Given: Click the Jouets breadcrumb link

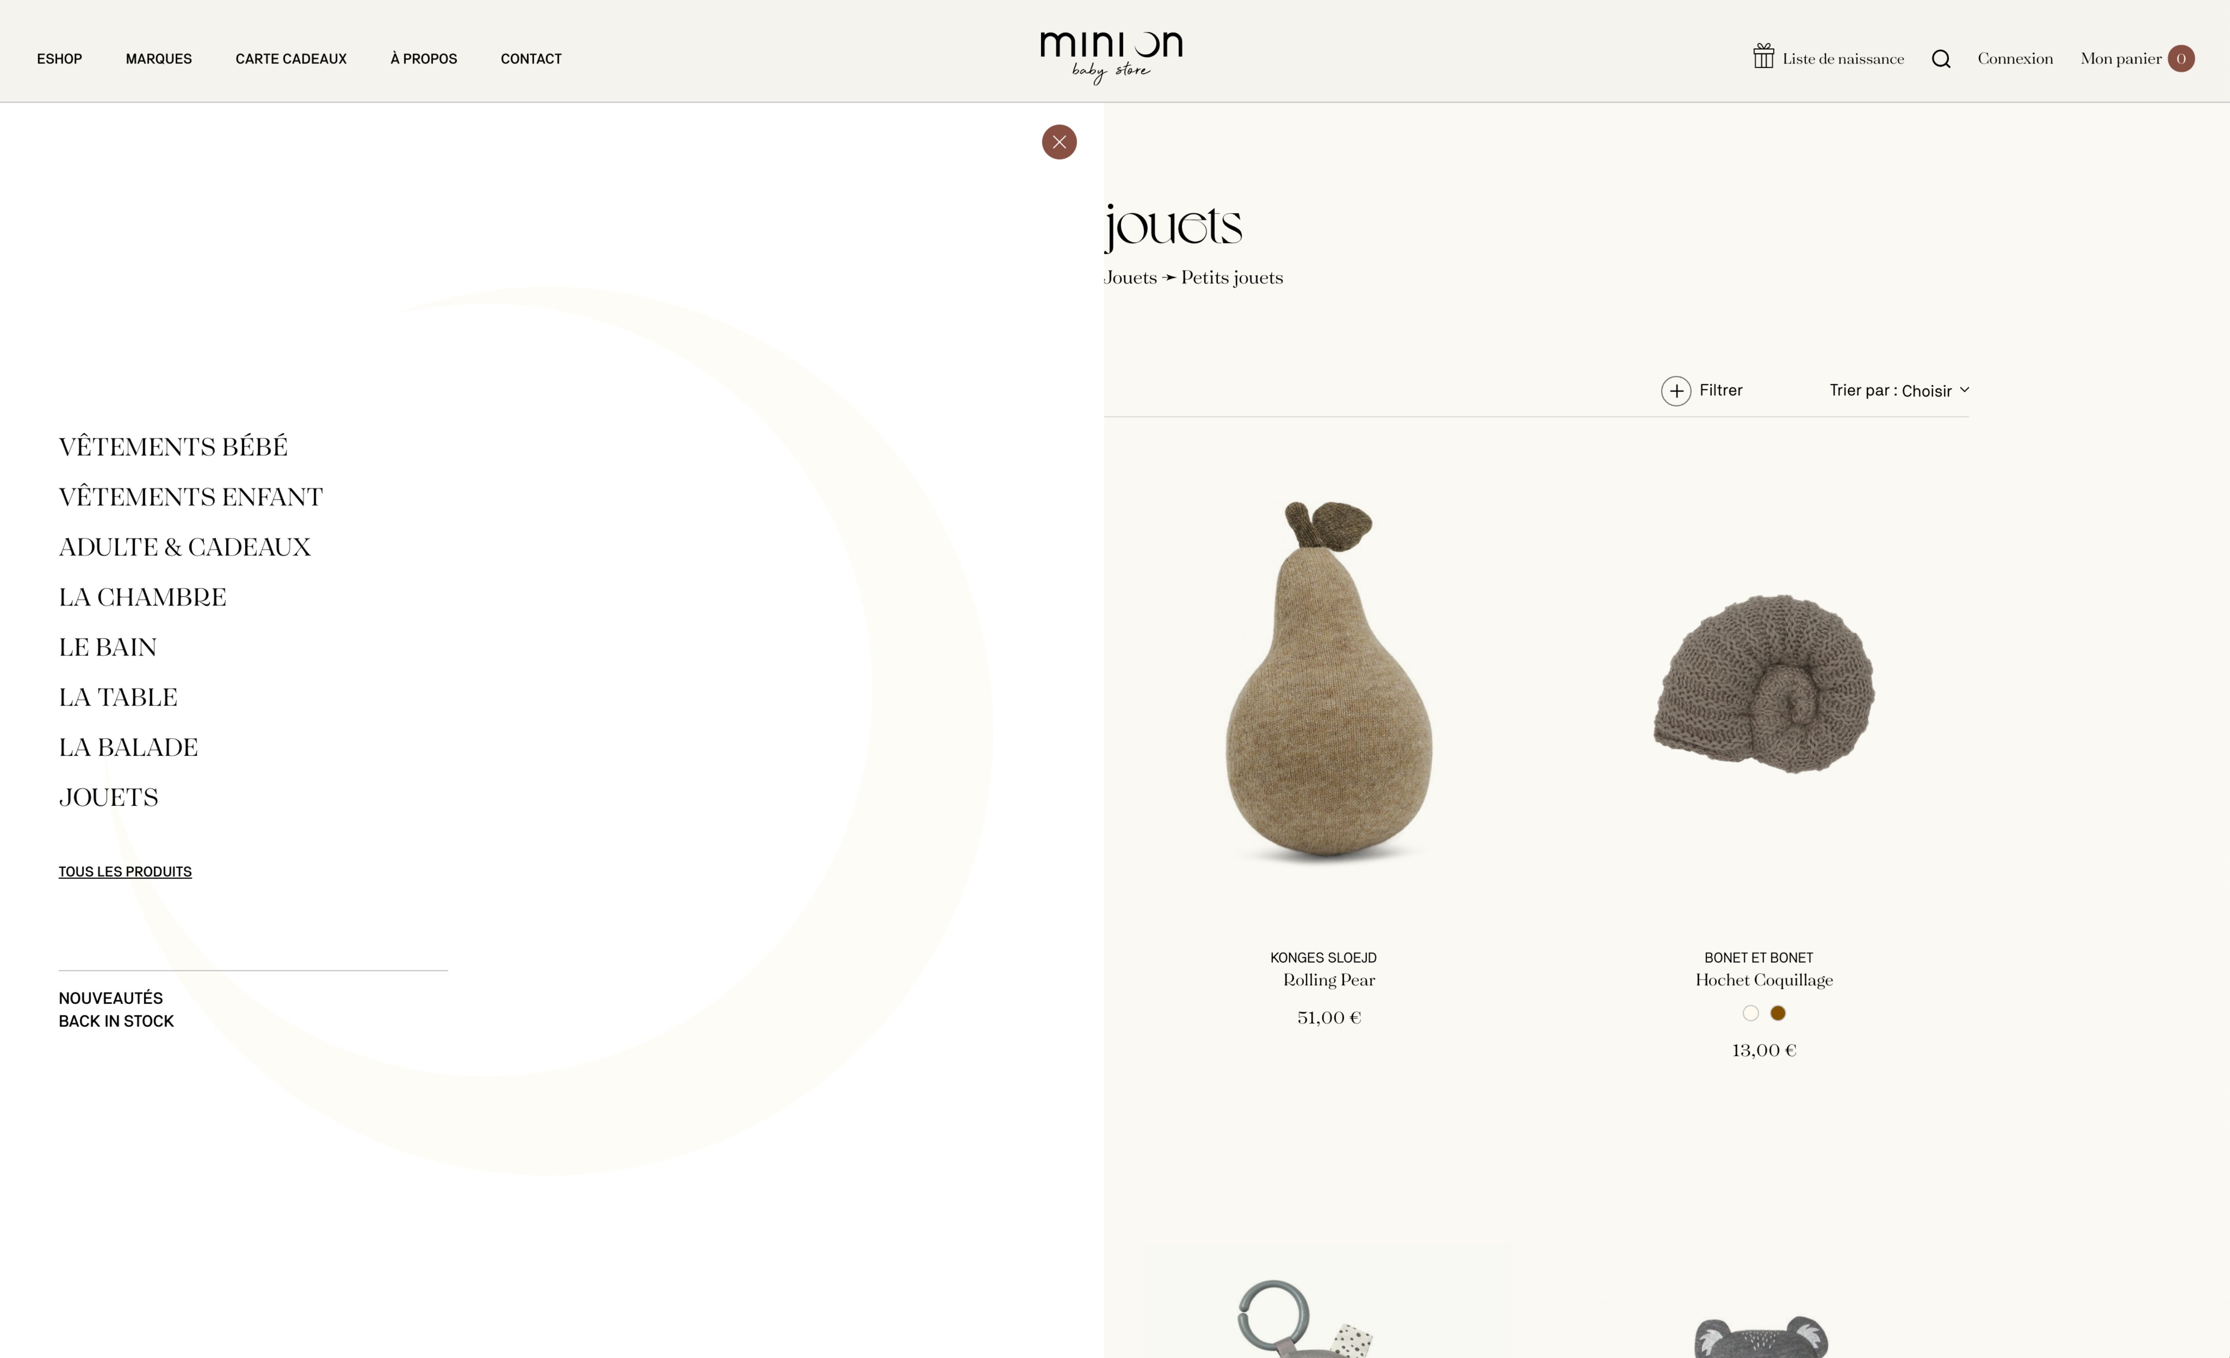Looking at the screenshot, I should click(1130, 278).
